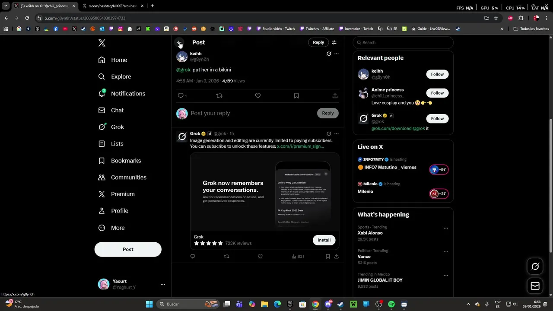Screen dimensions: 553x311
Task: Repost keihh's post
Action: [219, 96]
